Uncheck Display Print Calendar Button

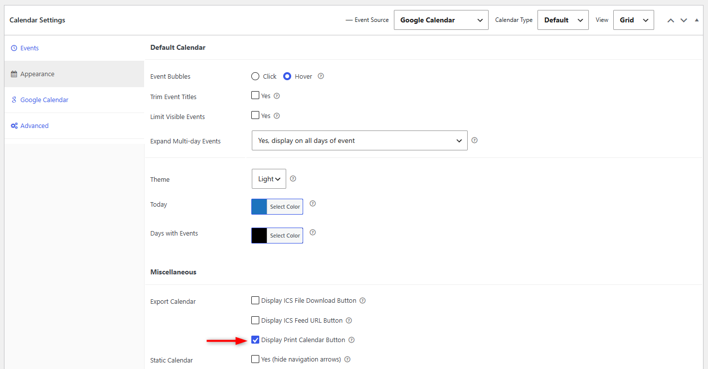point(255,340)
